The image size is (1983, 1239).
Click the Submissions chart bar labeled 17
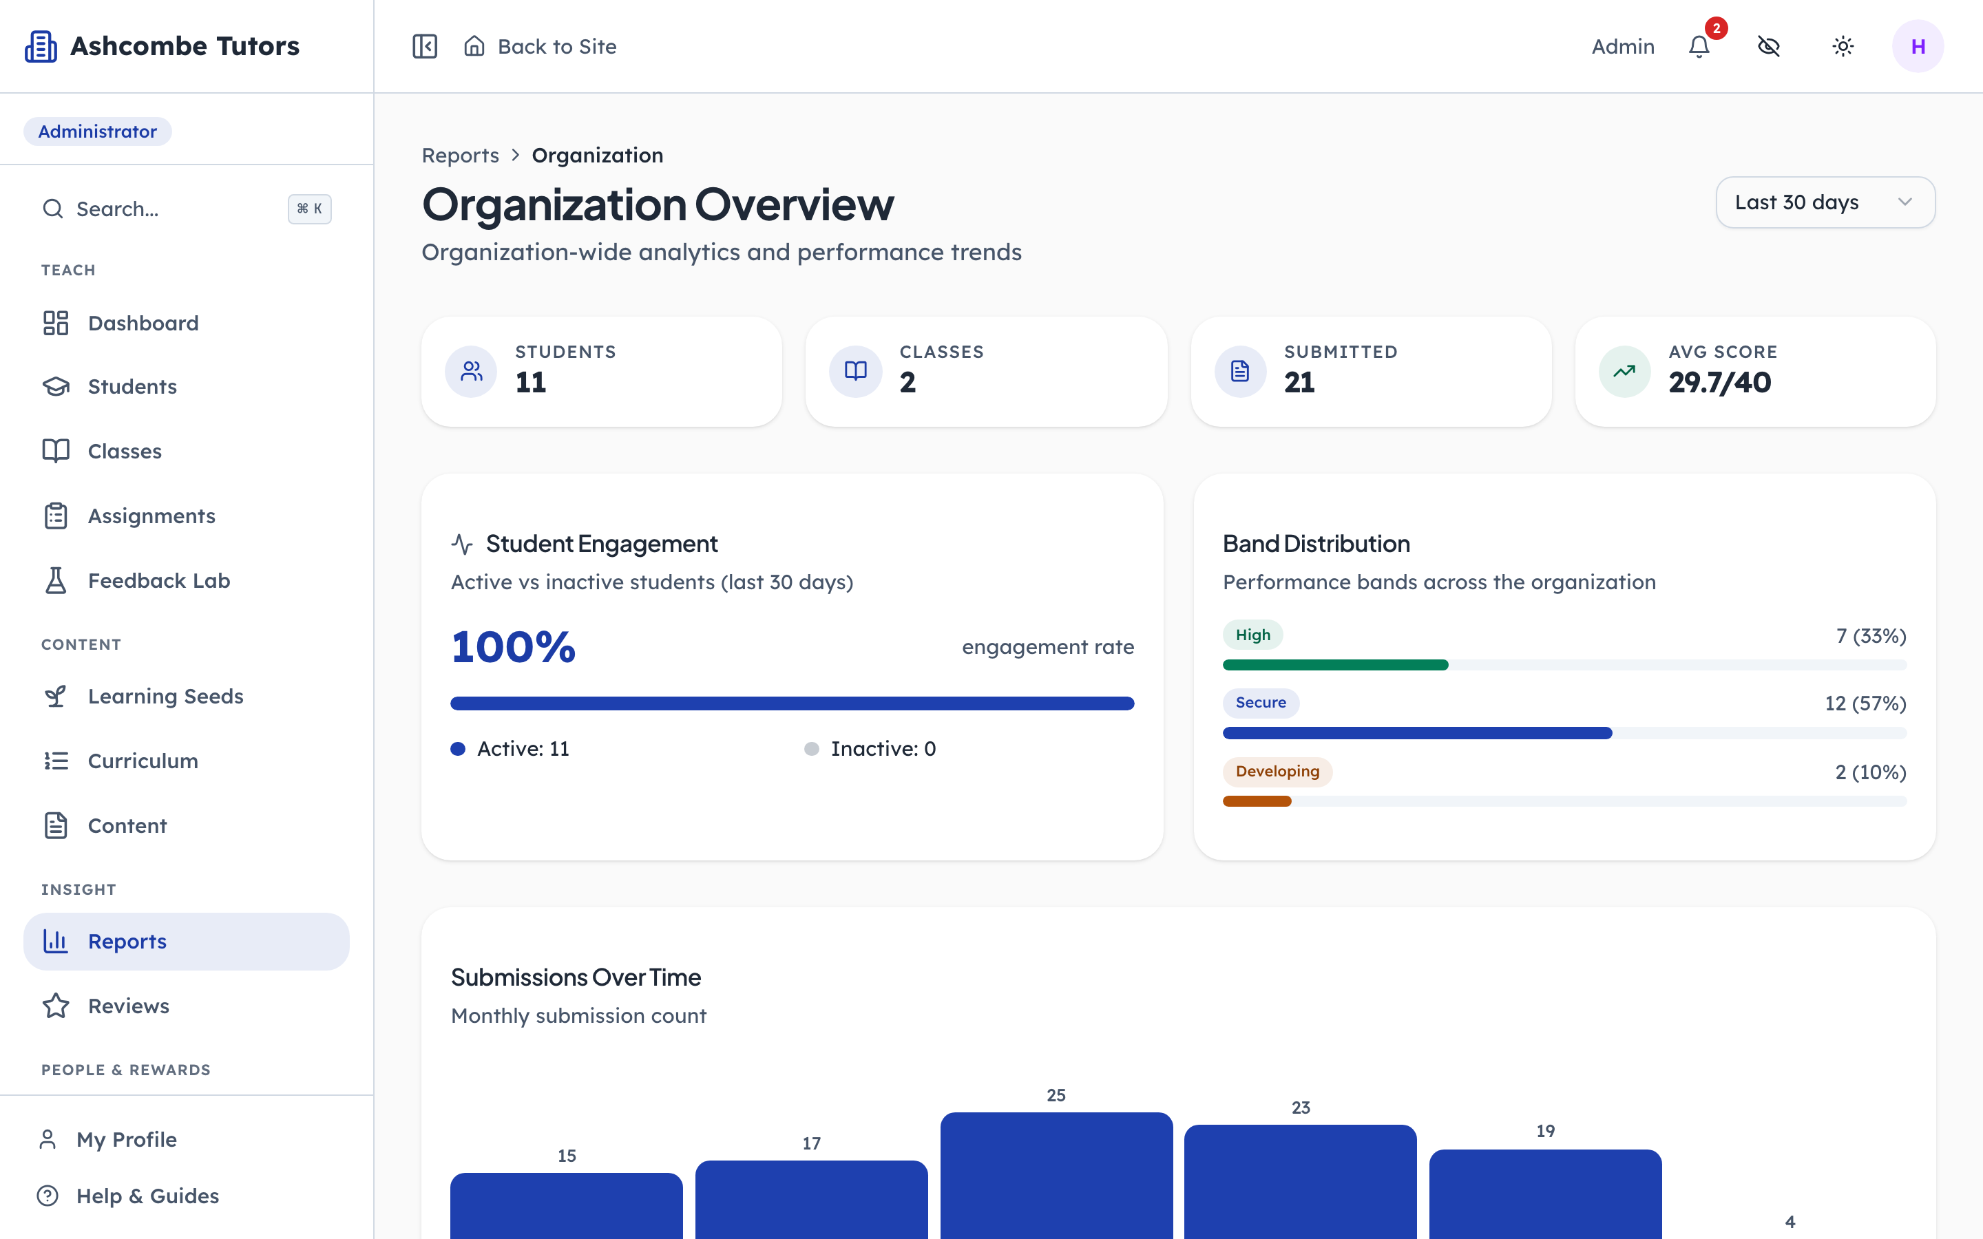tap(811, 1200)
